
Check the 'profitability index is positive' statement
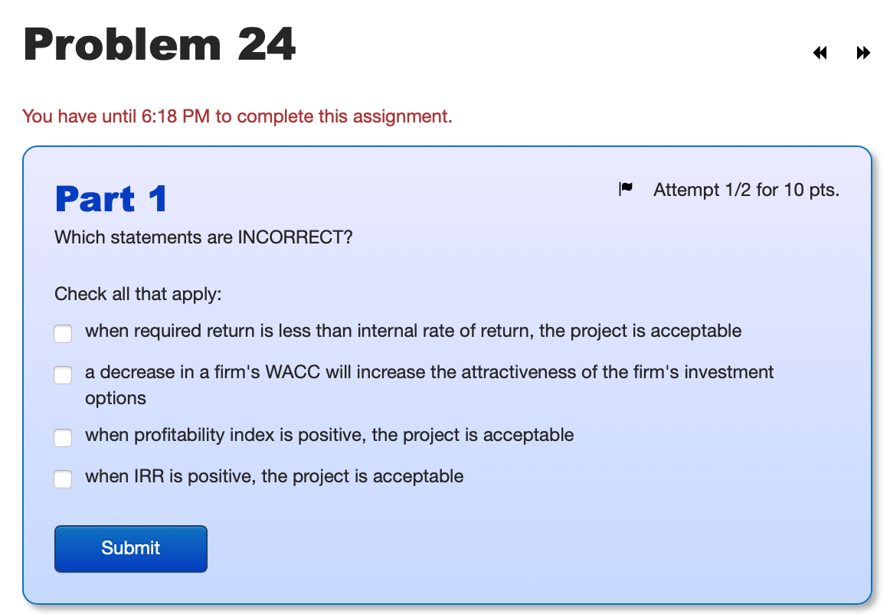63,438
